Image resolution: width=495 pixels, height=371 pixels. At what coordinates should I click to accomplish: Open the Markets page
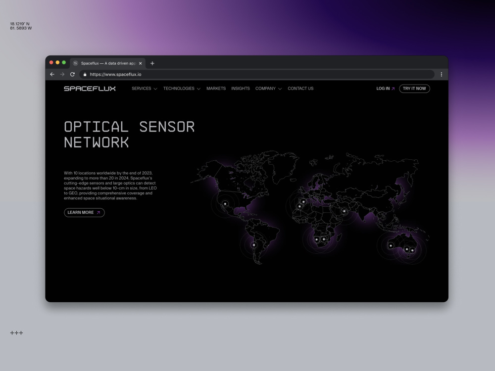tap(216, 89)
